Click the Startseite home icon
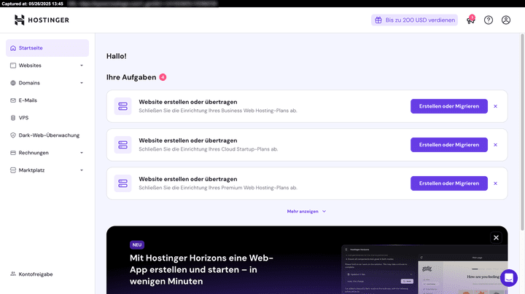This screenshot has width=525, height=294. click(x=13, y=48)
